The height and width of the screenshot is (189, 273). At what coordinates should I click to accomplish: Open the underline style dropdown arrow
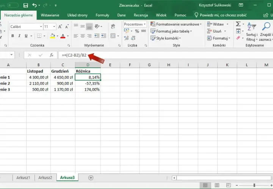(31, 36)
